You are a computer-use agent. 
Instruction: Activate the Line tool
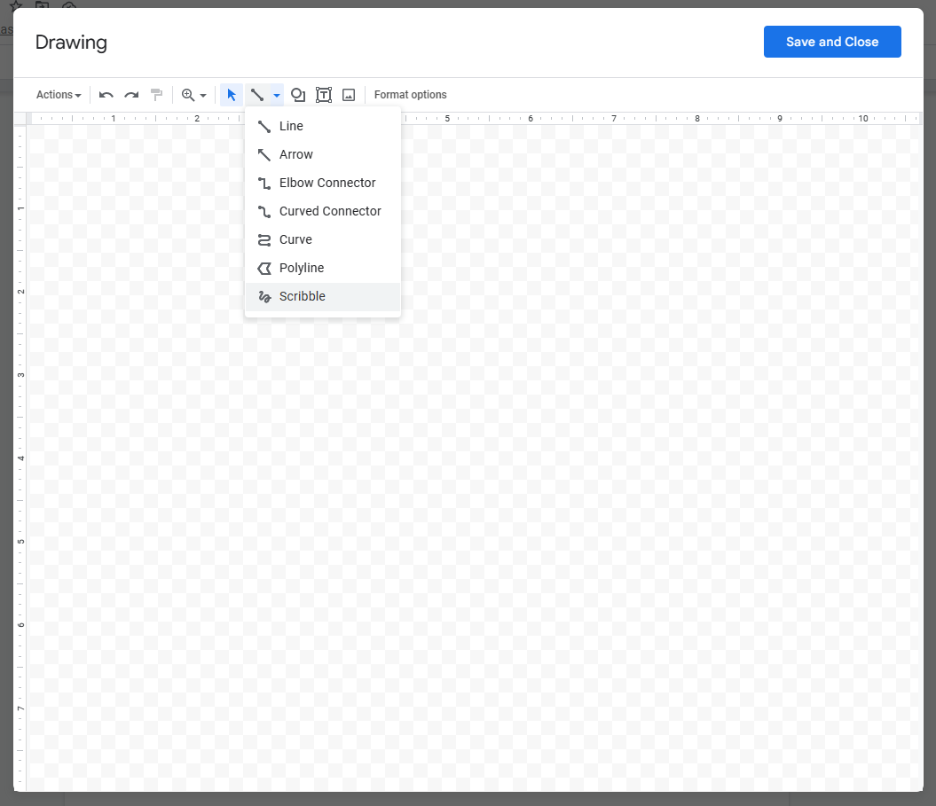pos(290,125)
